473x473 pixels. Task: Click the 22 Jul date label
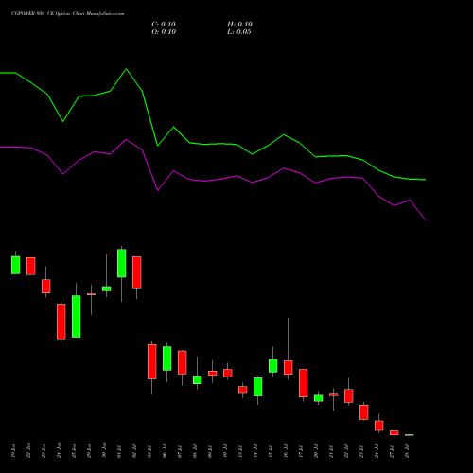346,450
